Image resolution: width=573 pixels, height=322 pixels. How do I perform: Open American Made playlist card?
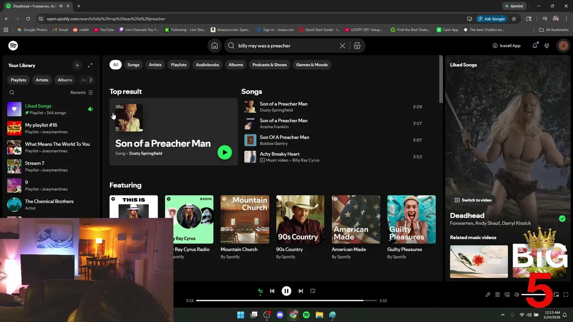click(356, 228)
